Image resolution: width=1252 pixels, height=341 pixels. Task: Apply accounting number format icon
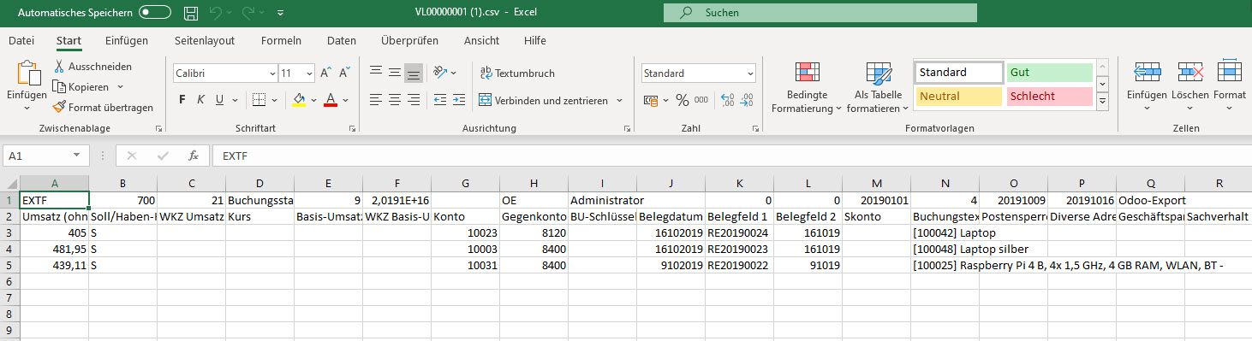coord(651,100)
